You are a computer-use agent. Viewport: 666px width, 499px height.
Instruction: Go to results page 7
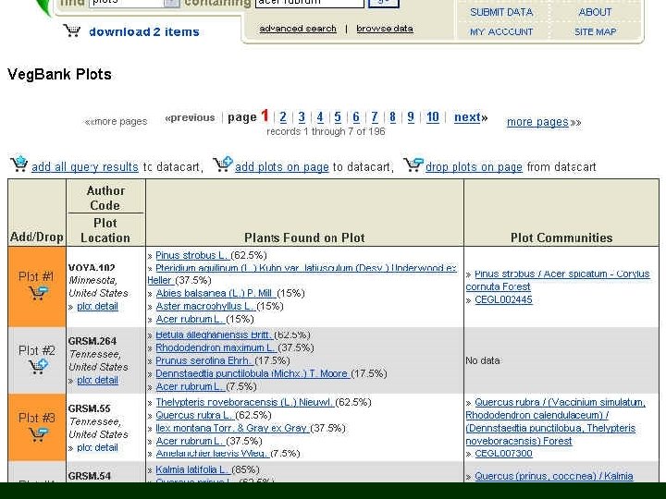coord(375,117)
